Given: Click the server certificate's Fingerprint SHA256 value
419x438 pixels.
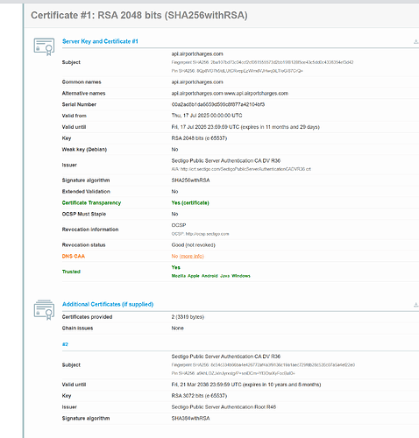Looking at the screenshot, I should (x=282, y=62).
